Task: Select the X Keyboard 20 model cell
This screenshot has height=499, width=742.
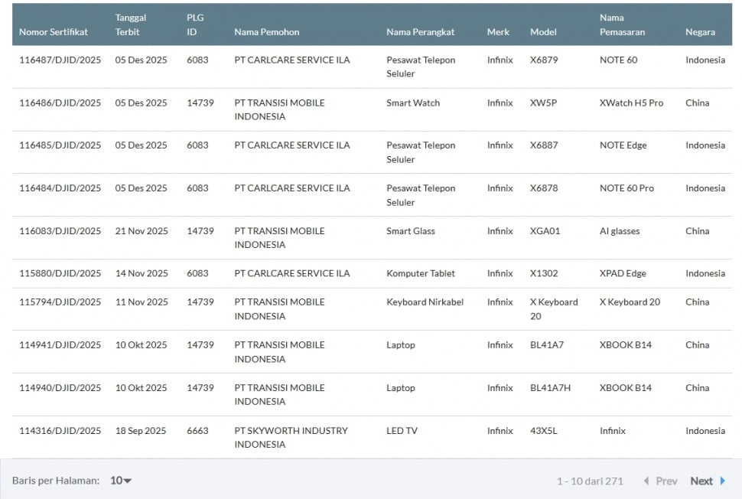Action: [x=554, y=309]
